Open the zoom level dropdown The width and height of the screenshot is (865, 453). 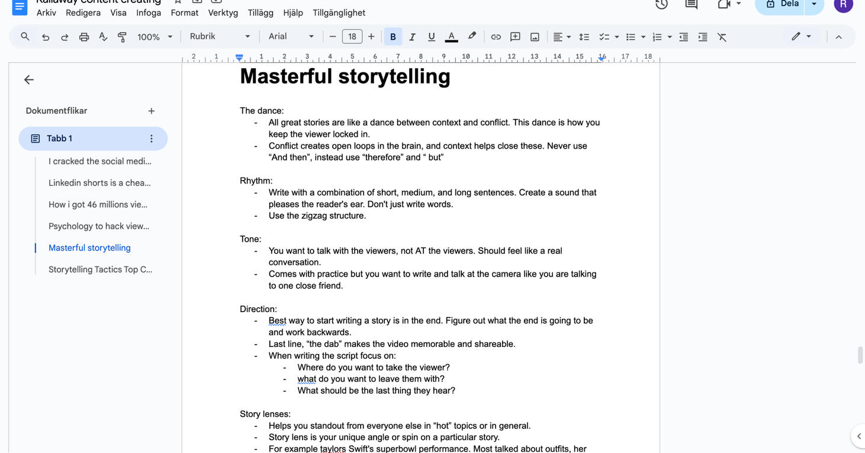tap(155, 37)
